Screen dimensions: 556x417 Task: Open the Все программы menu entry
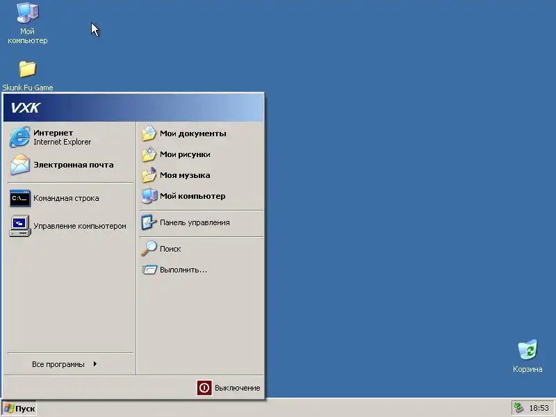click(x=70, y=364)
